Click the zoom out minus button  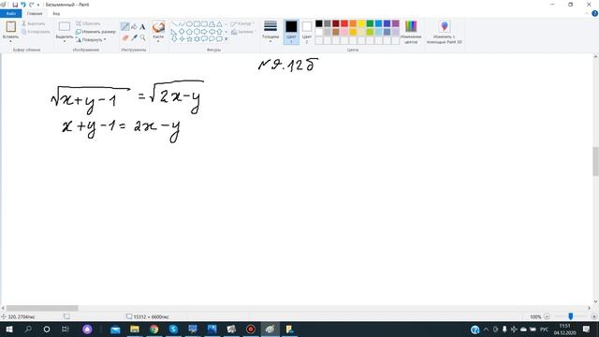click(547, 316)
